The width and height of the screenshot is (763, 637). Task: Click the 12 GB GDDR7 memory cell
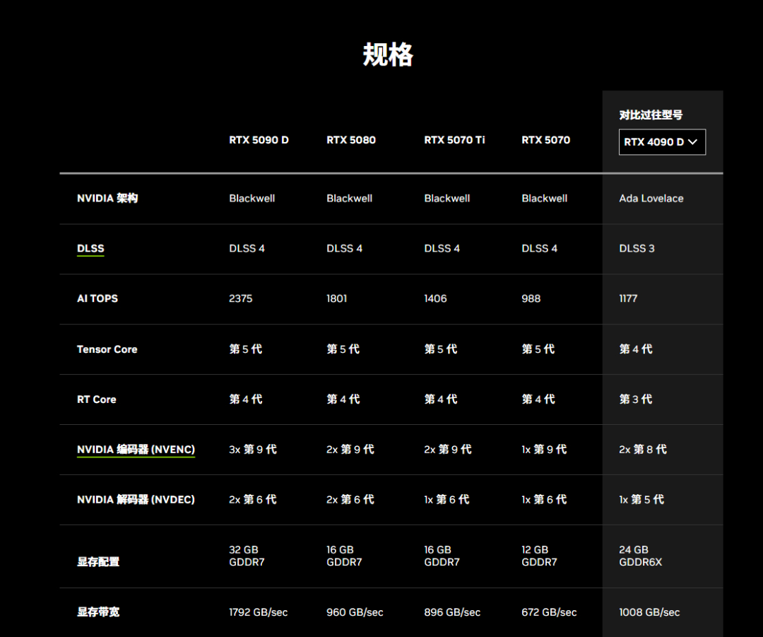539,556
